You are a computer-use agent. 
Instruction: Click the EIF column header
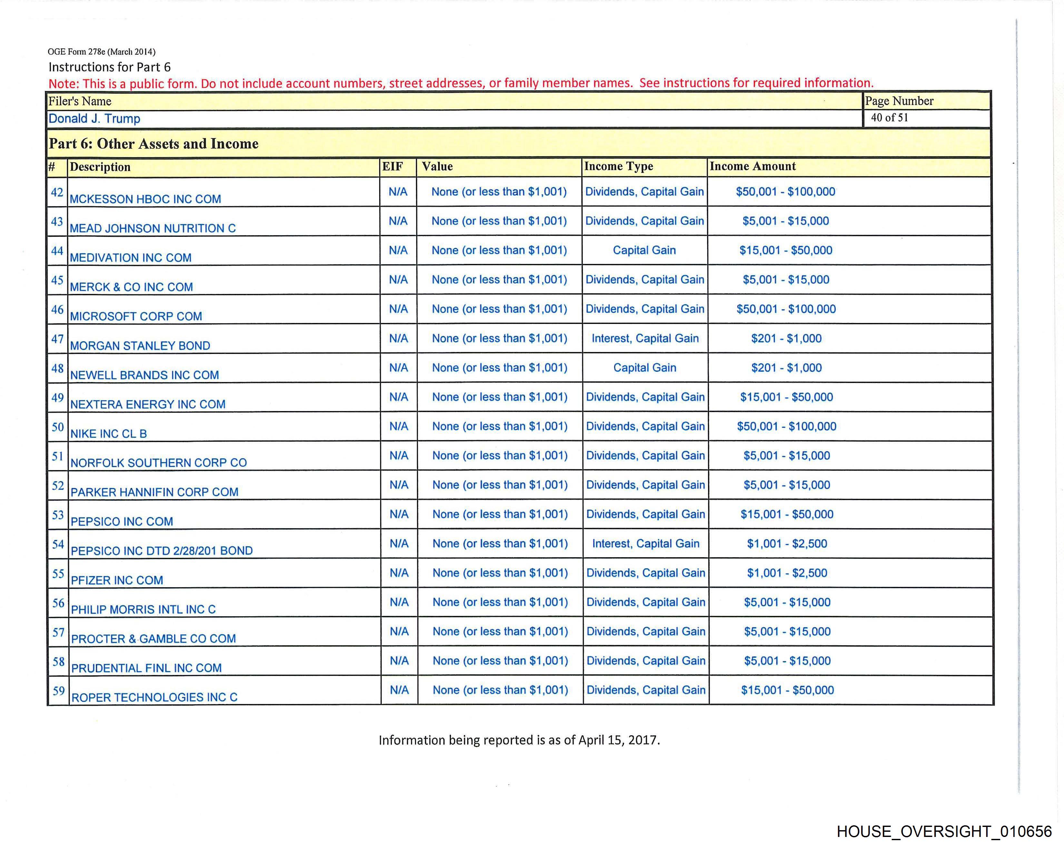click(392, 166)
